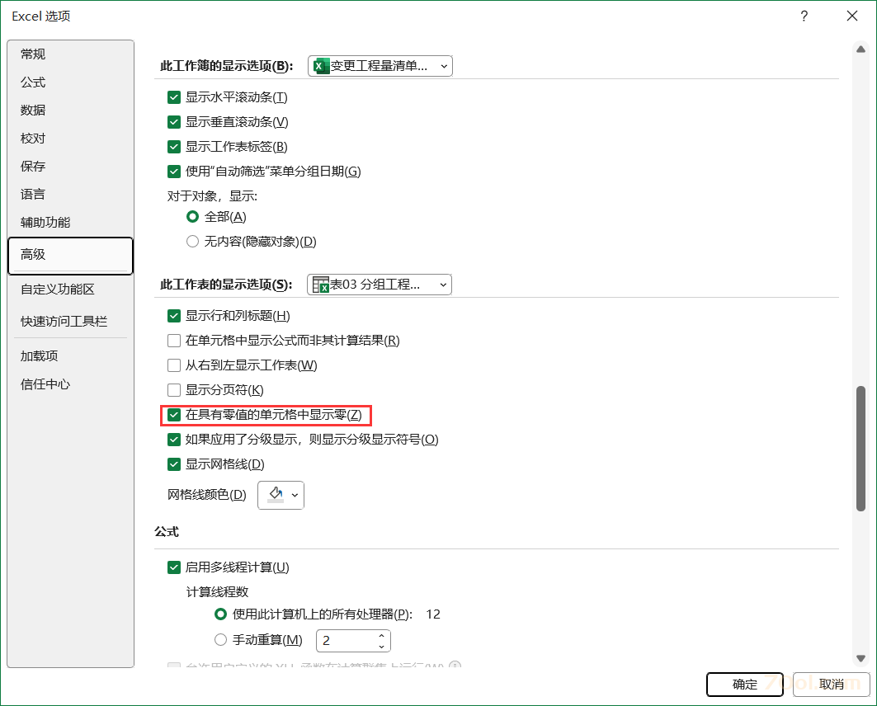Check the 显示分页符 option

click(174, 389)
